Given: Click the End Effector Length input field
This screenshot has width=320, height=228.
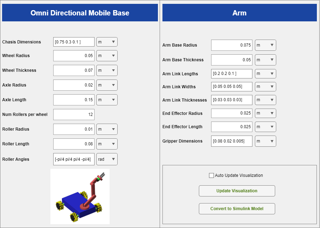Looking at the screenshot, I should (x=232, y=127).
